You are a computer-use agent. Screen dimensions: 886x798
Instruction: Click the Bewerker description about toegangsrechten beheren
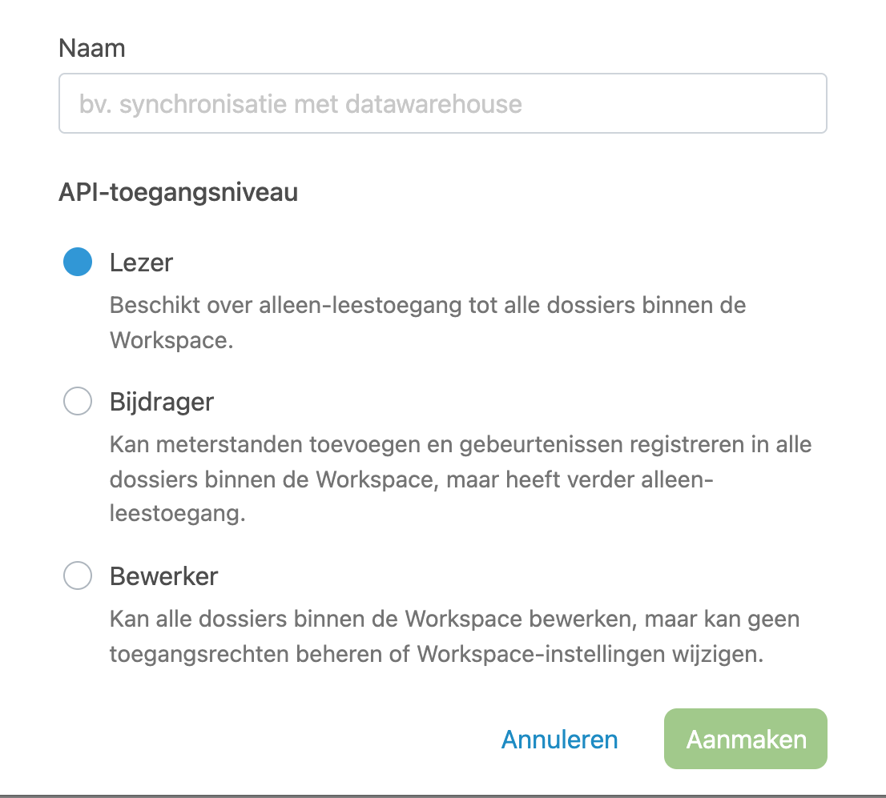(x=455, y=636)
